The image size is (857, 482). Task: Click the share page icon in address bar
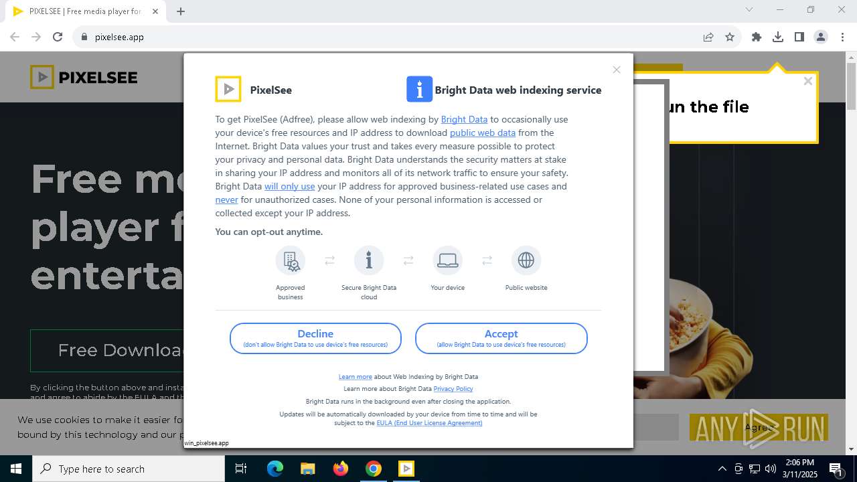pyautogui.click(x=708, y=37)
